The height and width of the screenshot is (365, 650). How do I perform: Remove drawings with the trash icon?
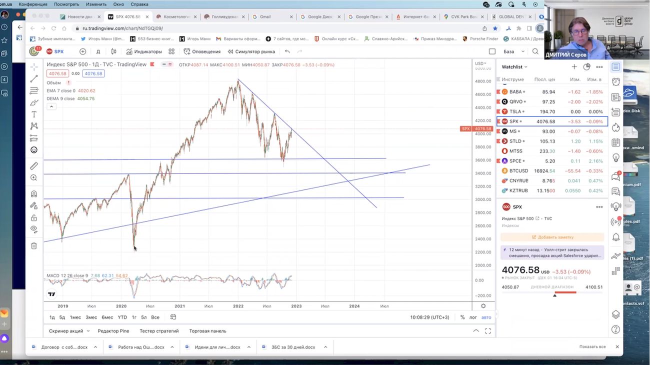[34, 245]
